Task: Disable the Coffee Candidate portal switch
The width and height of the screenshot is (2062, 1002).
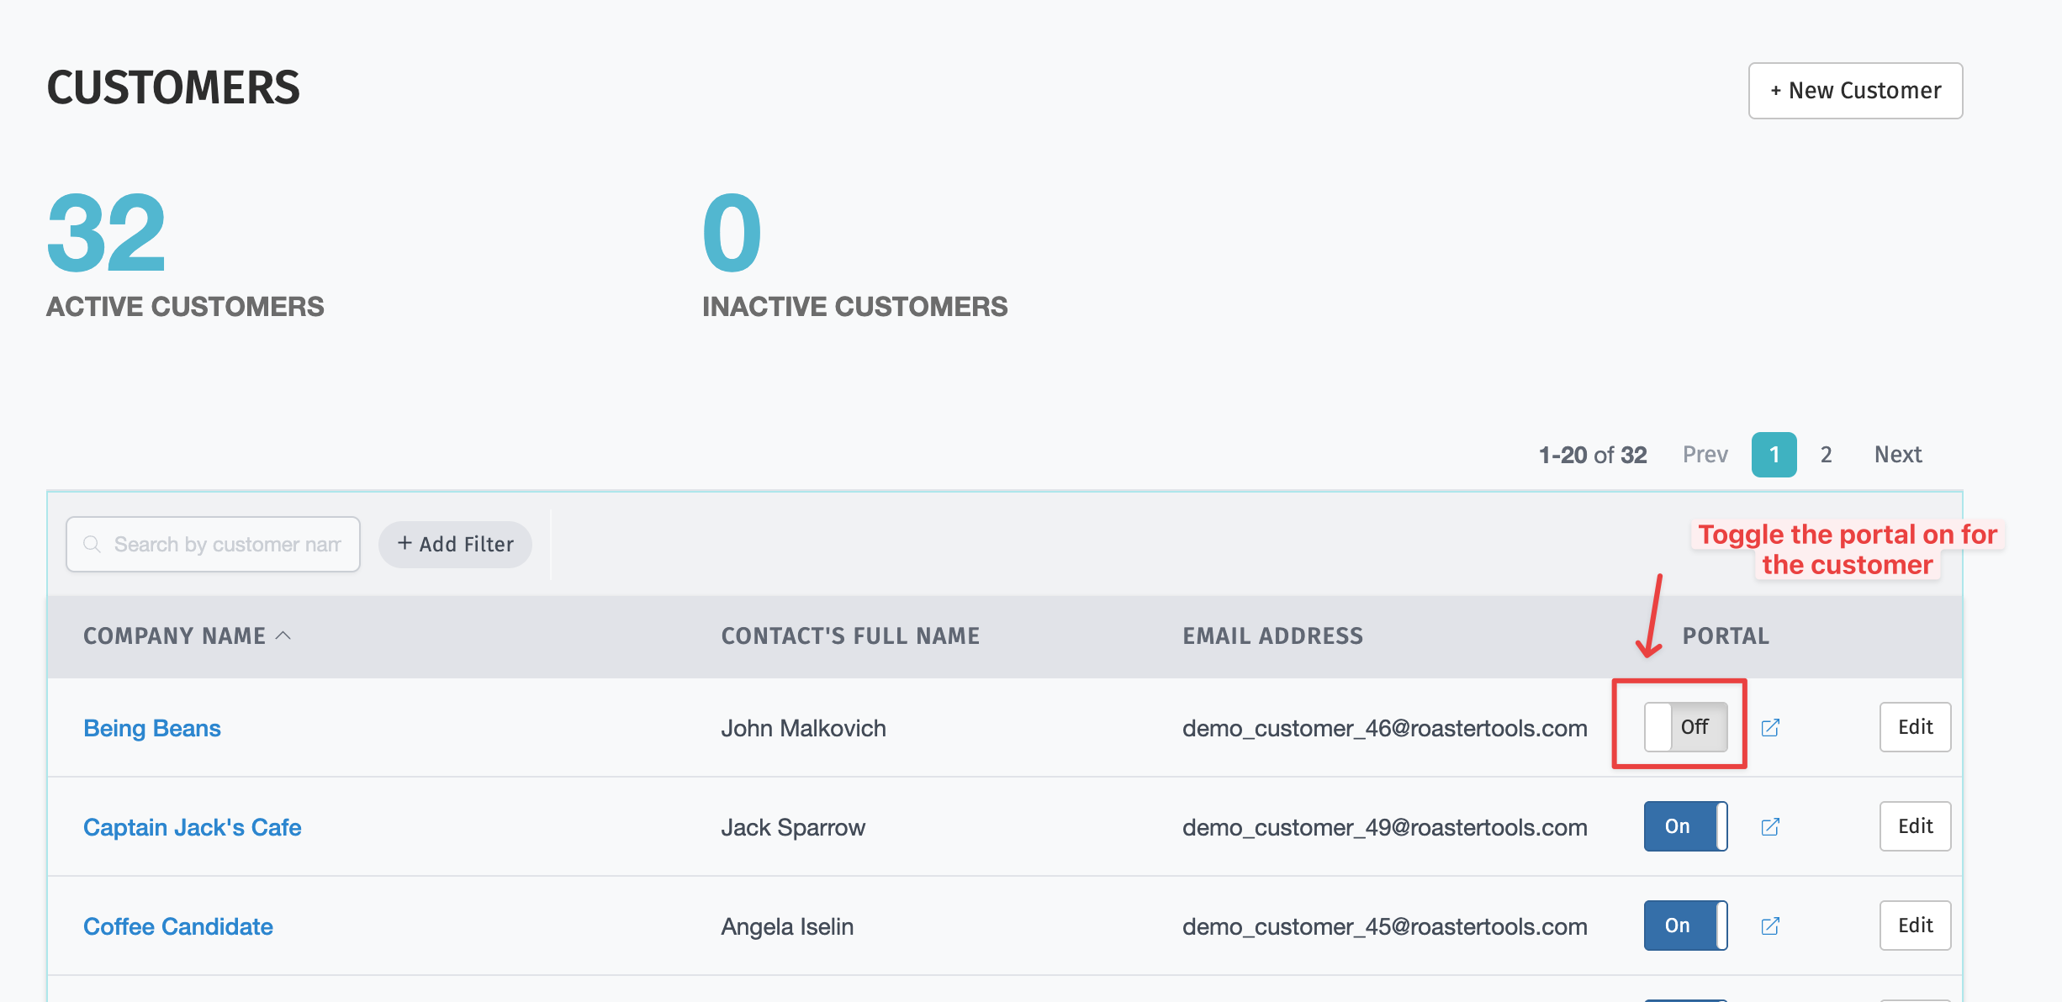Action: [x=1685, y=926]
